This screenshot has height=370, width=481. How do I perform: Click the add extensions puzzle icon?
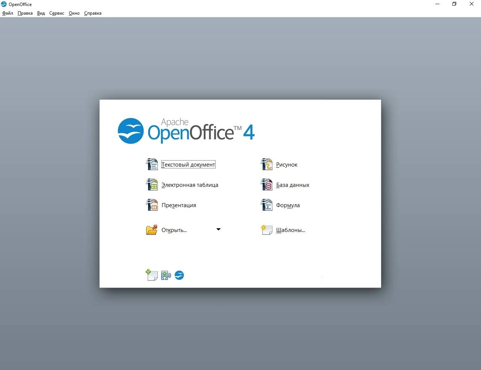pos(166,275)
